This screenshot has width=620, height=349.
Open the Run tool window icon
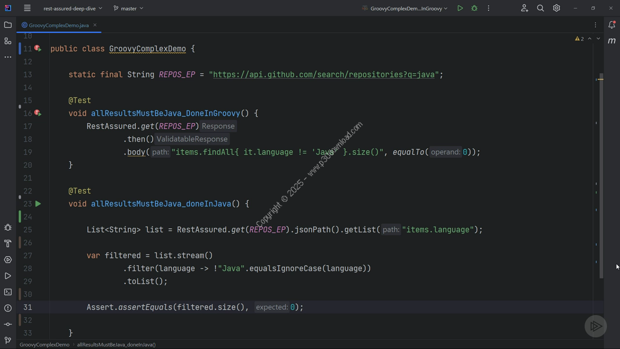pos(8,276)
